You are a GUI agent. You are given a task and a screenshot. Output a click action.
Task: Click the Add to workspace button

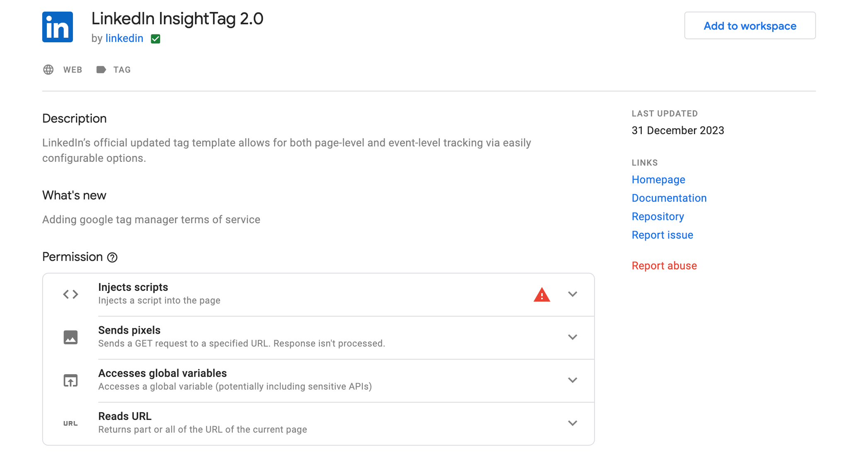click(750, 26)
